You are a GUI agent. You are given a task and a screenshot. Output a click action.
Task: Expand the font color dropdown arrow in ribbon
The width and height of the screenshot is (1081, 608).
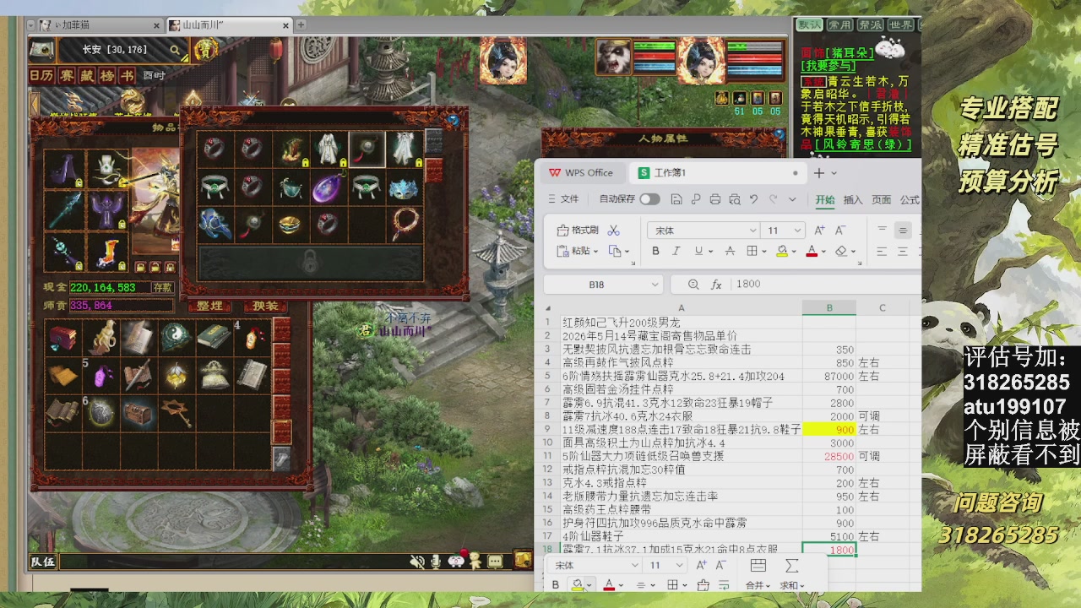click(x=824, y=252)
